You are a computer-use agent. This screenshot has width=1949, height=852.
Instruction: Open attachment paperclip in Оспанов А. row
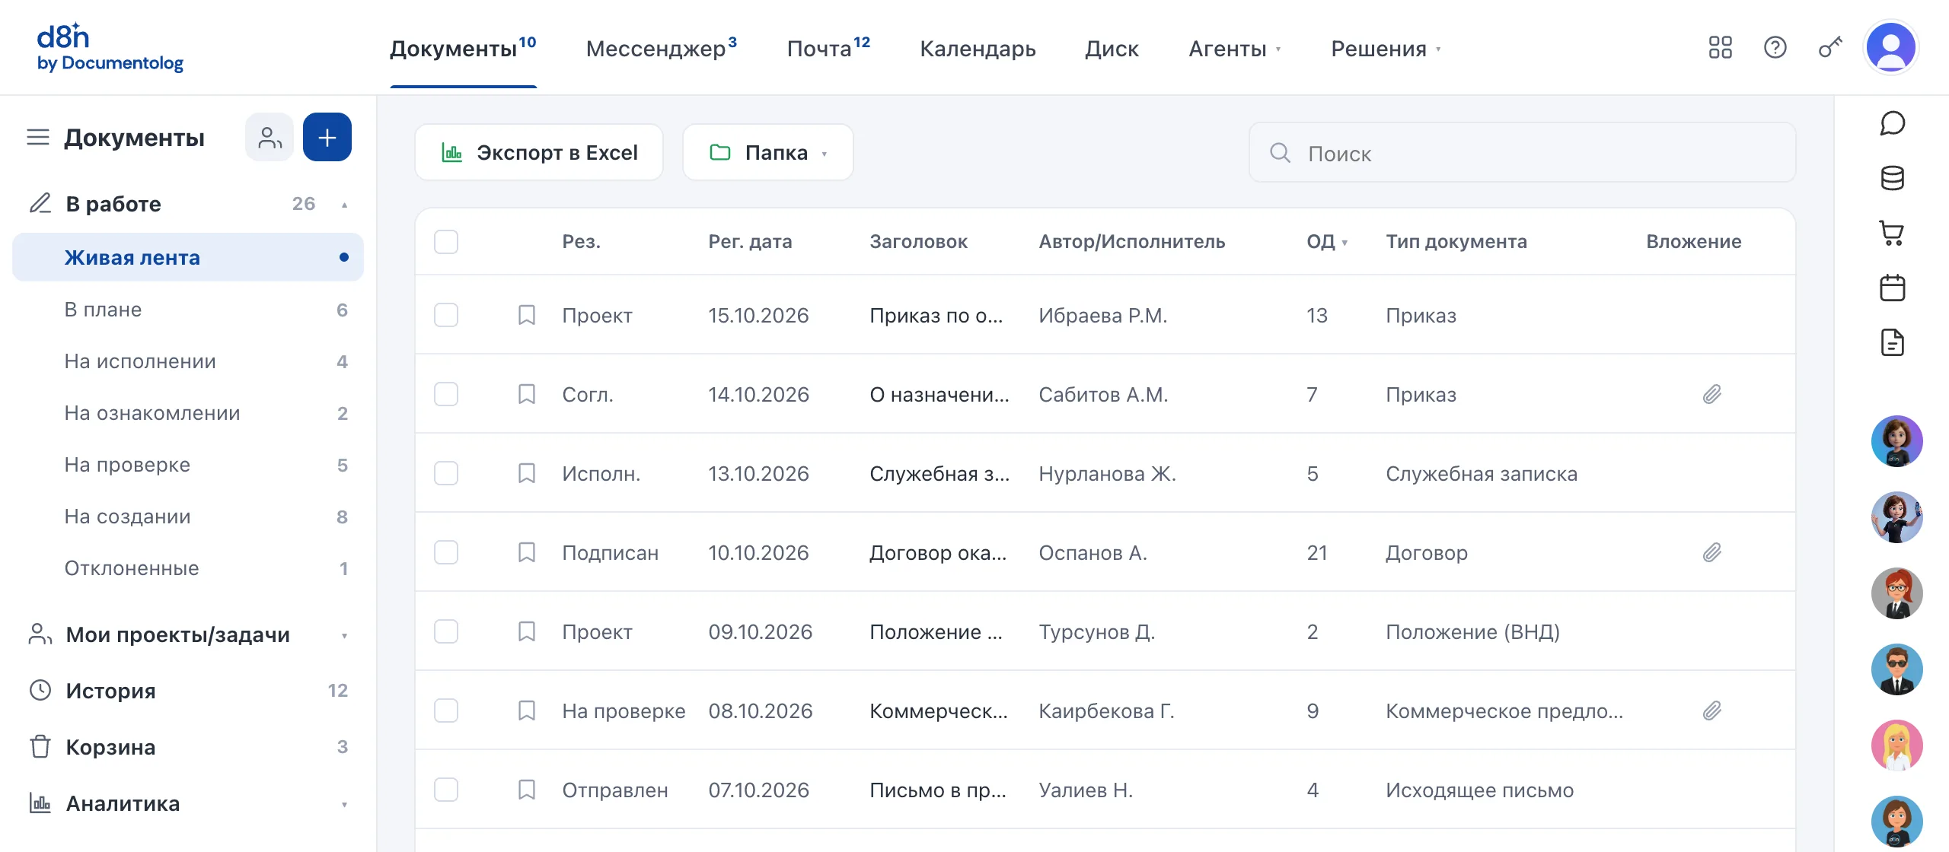point(1712,552)
